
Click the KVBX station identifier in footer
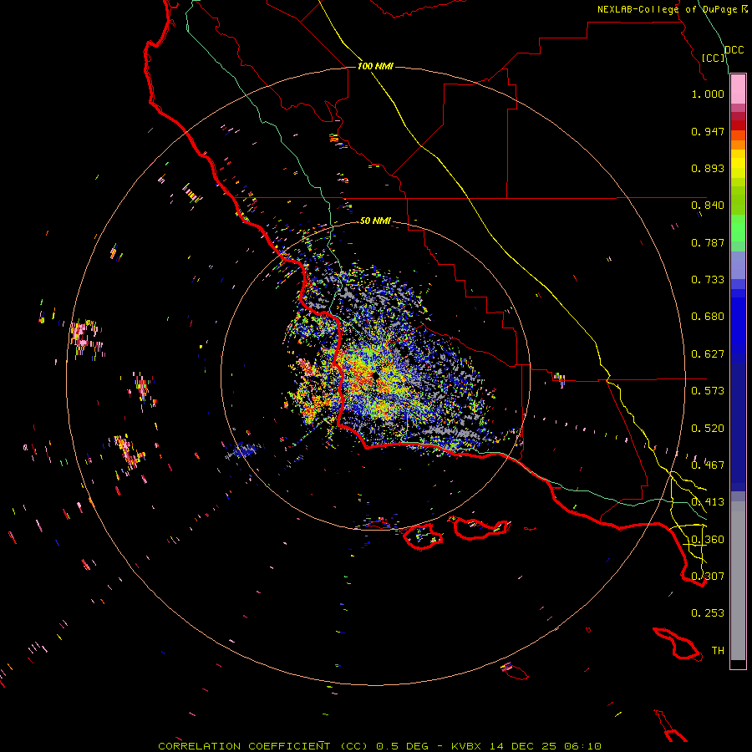[x=465, y=746]
